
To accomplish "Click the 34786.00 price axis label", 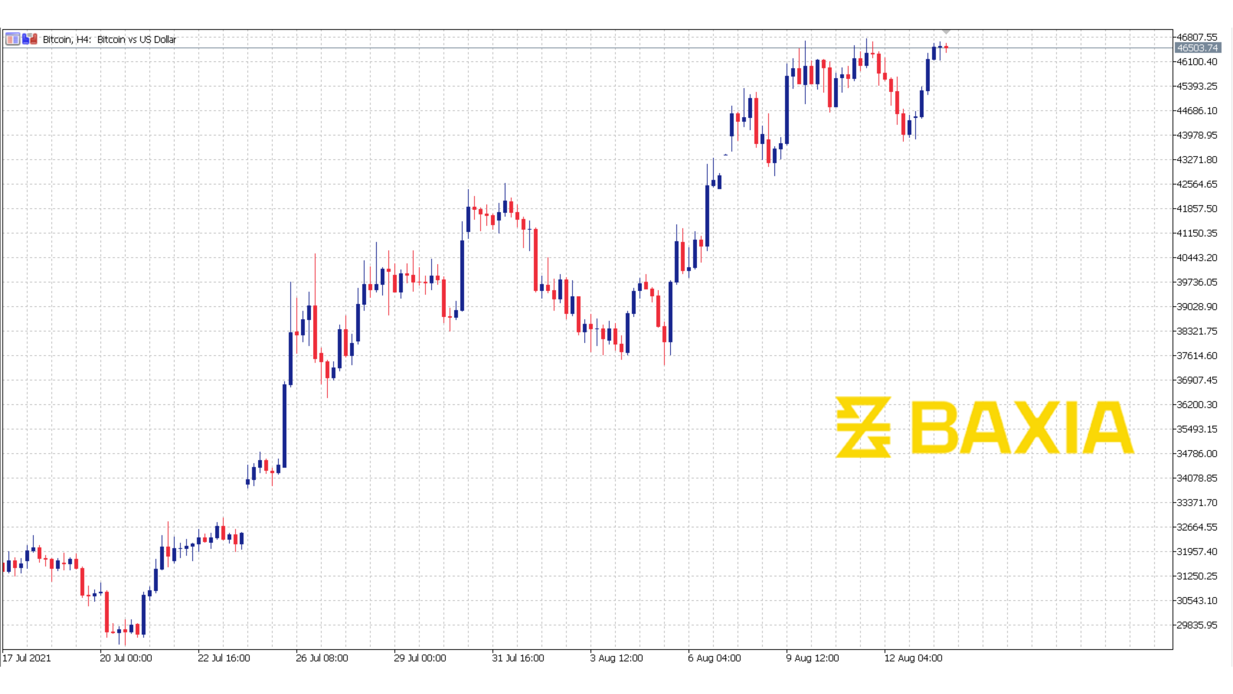I will [x=1197, y=453].
